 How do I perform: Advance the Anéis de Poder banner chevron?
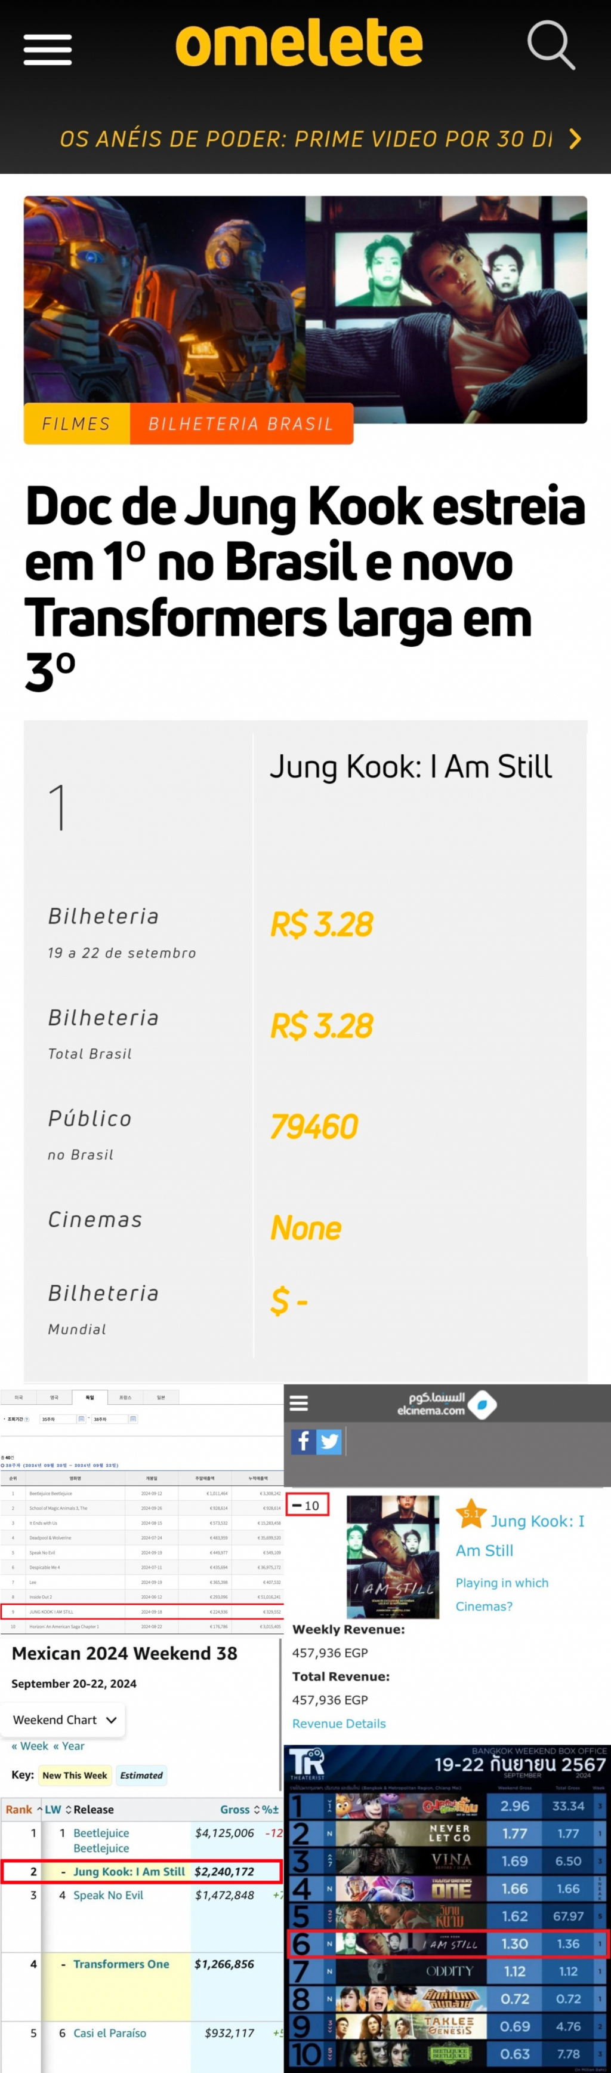point(575,139)
